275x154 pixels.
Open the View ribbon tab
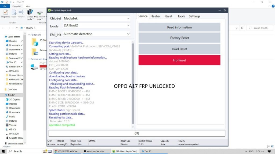28,6
